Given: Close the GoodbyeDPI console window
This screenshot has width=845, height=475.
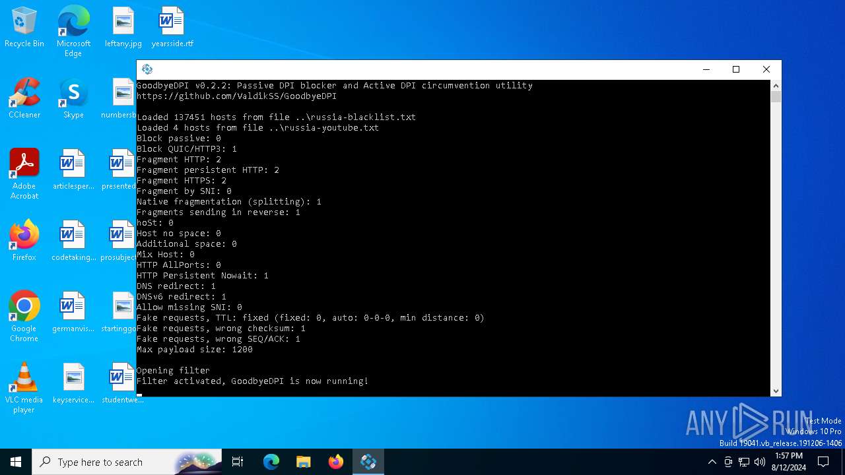Looking at the screenshot, I should click(766, 69).
